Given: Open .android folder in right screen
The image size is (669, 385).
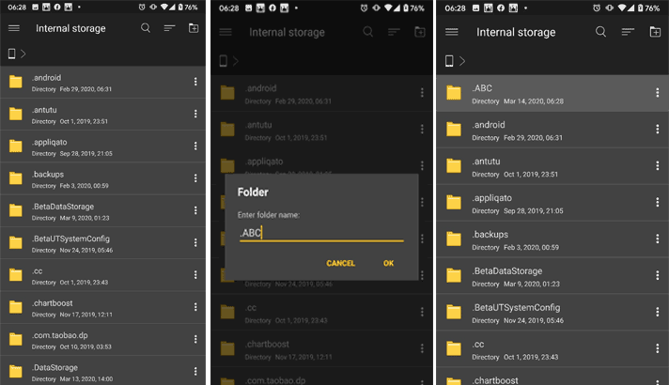Looking at the screenshot, I should click(552, 130).
